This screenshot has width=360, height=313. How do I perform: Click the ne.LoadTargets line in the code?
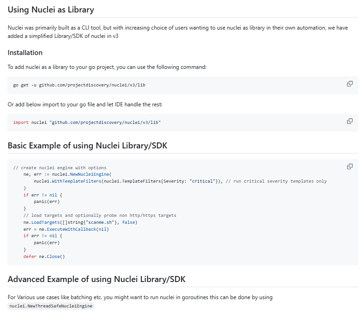(80, 222)
